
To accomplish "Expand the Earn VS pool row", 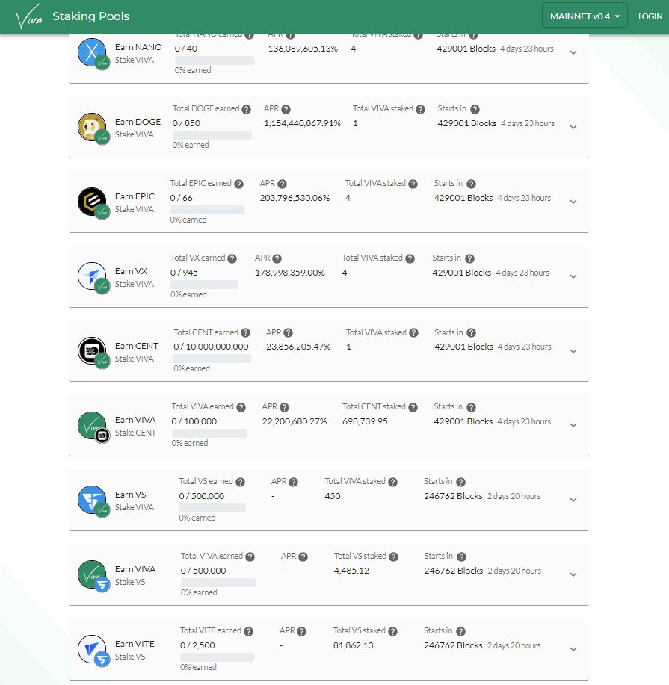I will pyautogui.click(x=573, y=500).
